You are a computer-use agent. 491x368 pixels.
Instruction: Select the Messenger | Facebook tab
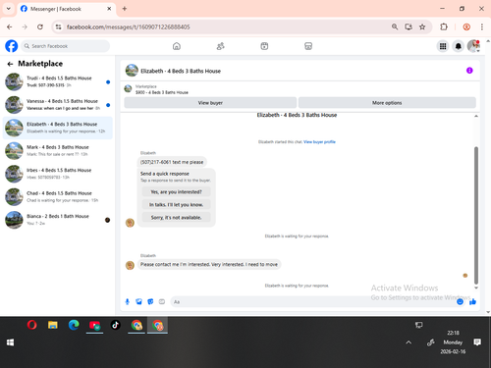(x=66, y=9)
